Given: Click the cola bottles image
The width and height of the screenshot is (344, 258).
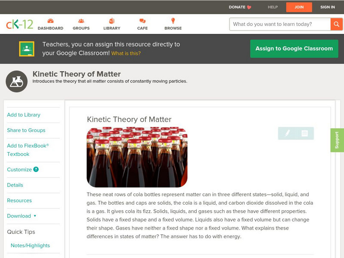Looking at the screenshot, I should tap(137, 157).
